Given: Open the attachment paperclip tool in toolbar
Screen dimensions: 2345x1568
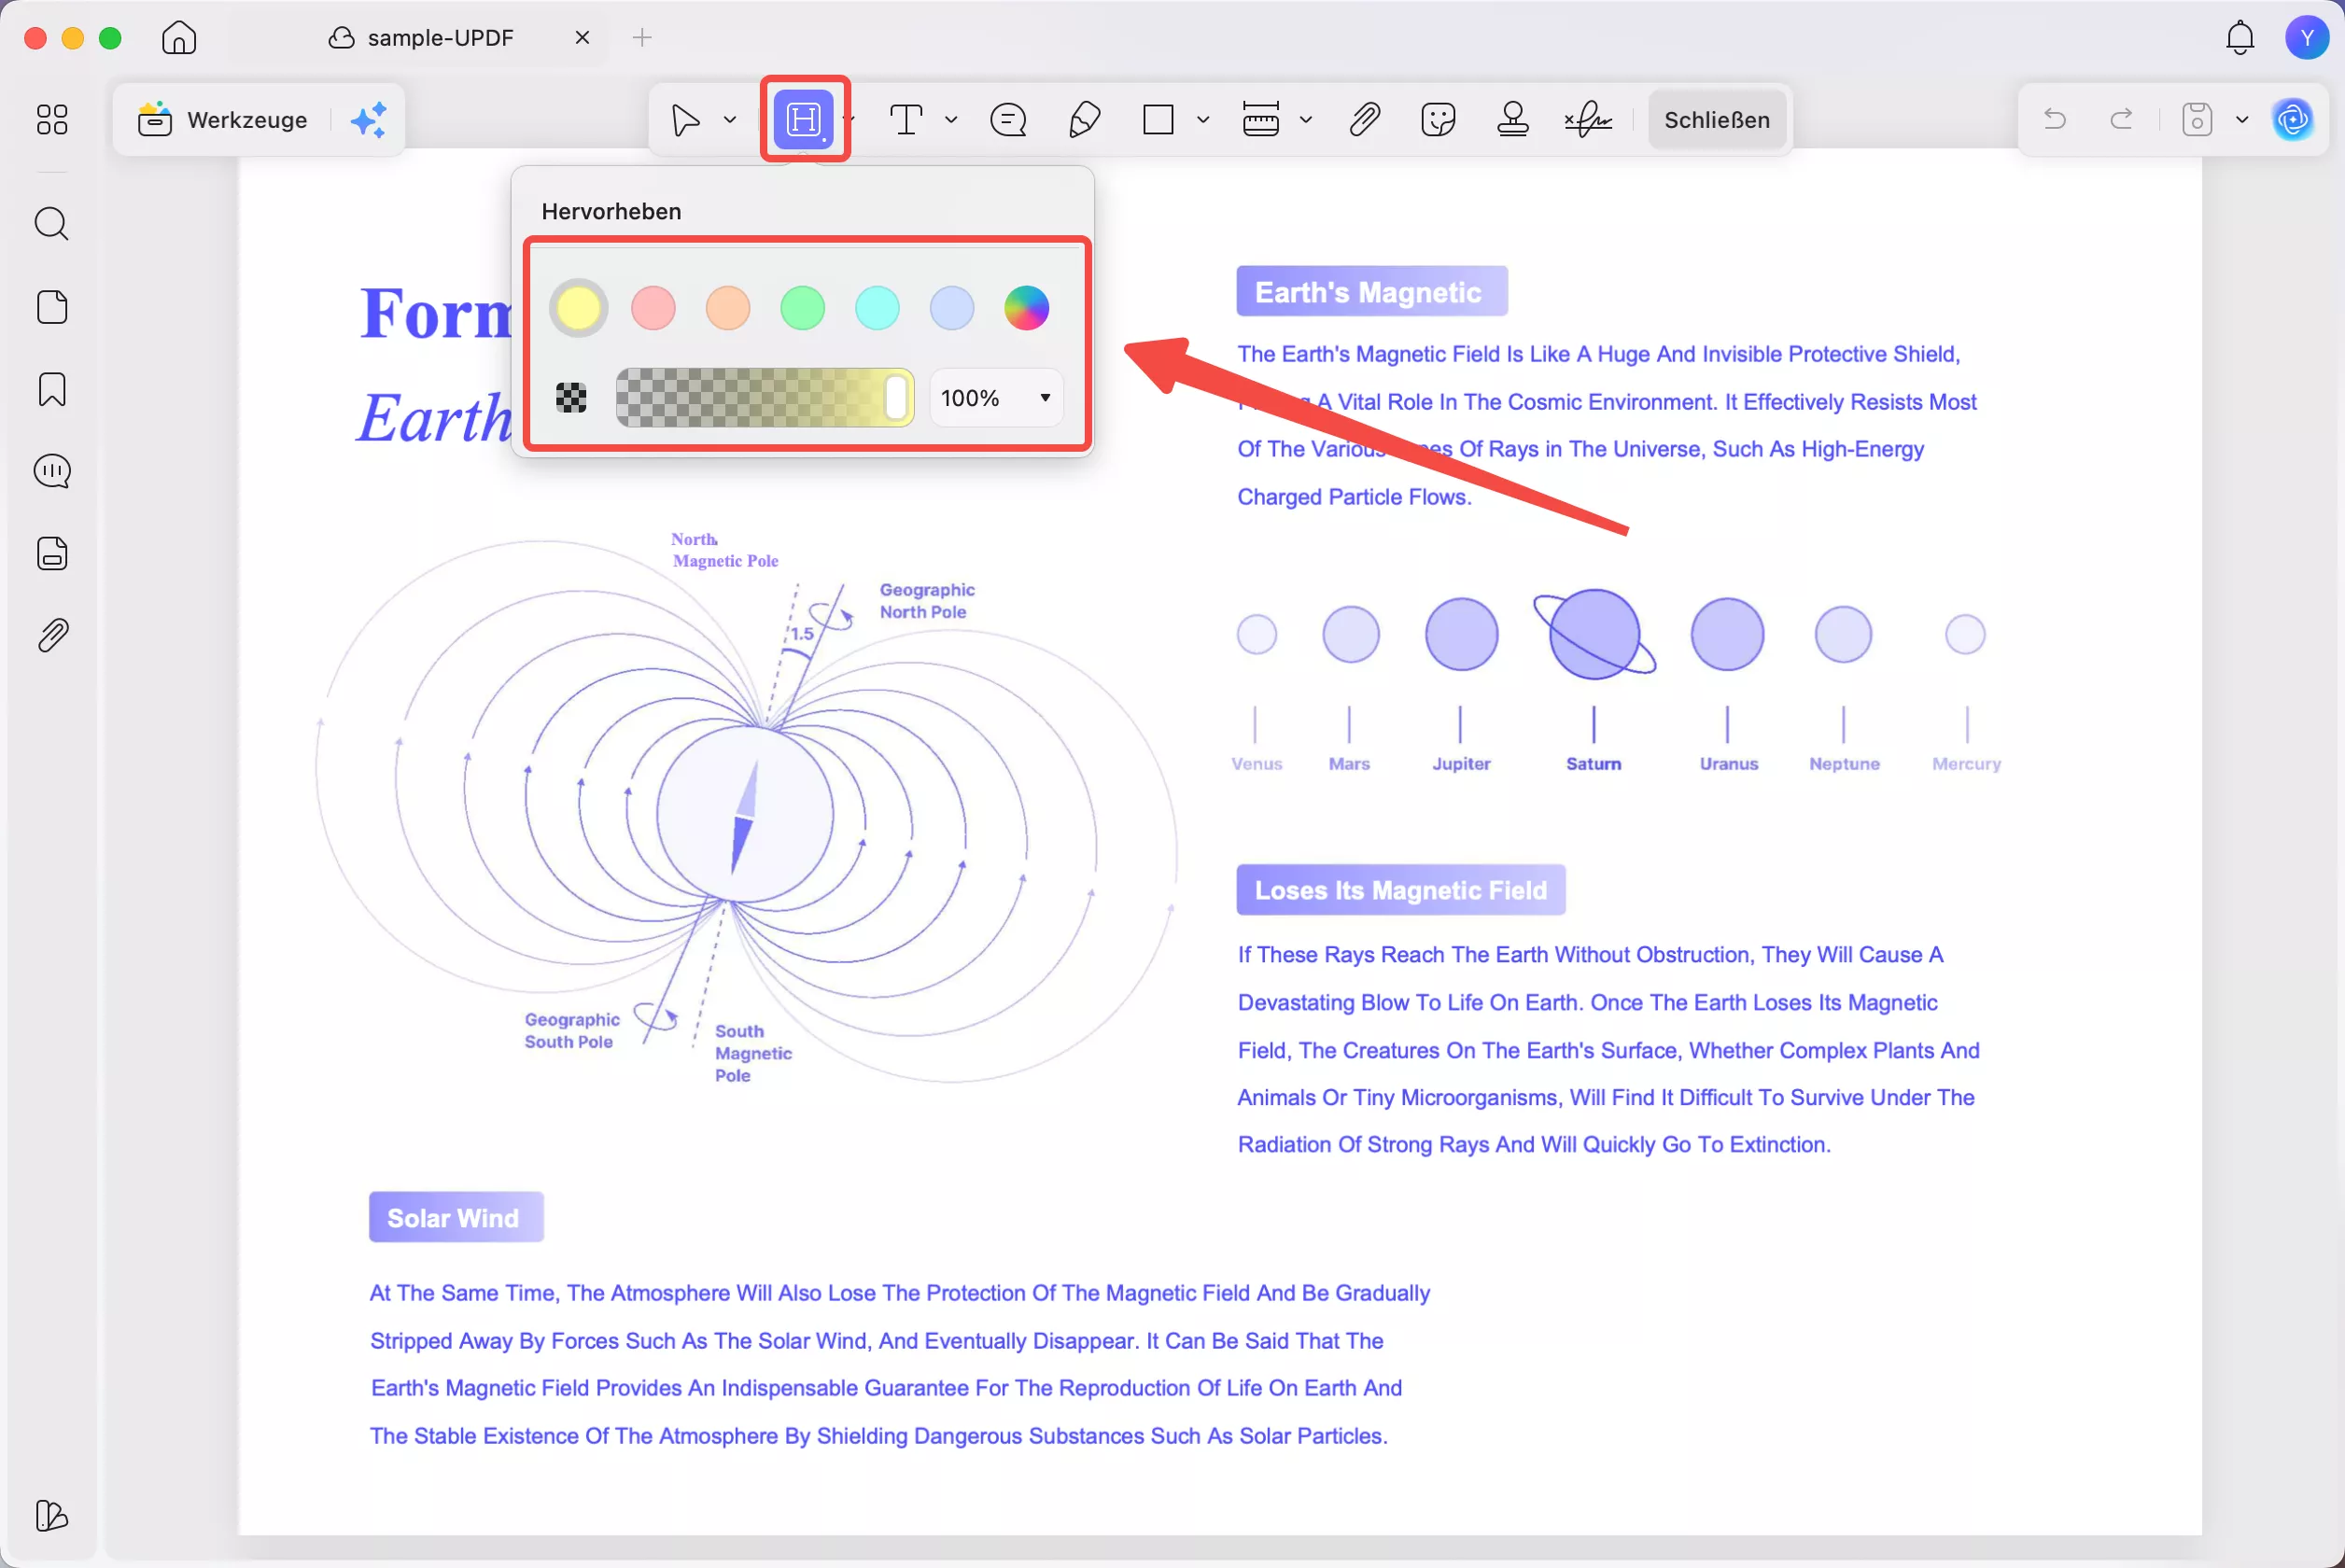Looking at the screenshot, I should tap(1364, 119).
